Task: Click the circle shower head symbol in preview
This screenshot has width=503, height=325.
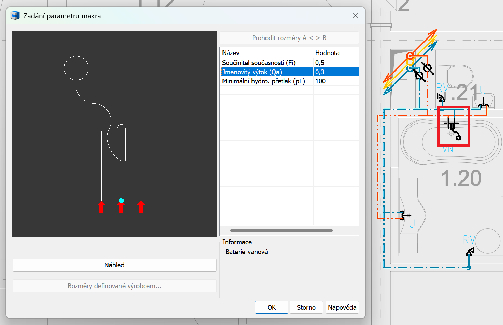Action: click(76, 68)
